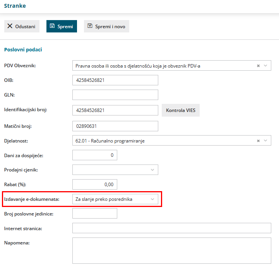Save the client with Spremi

coord(62,26)
